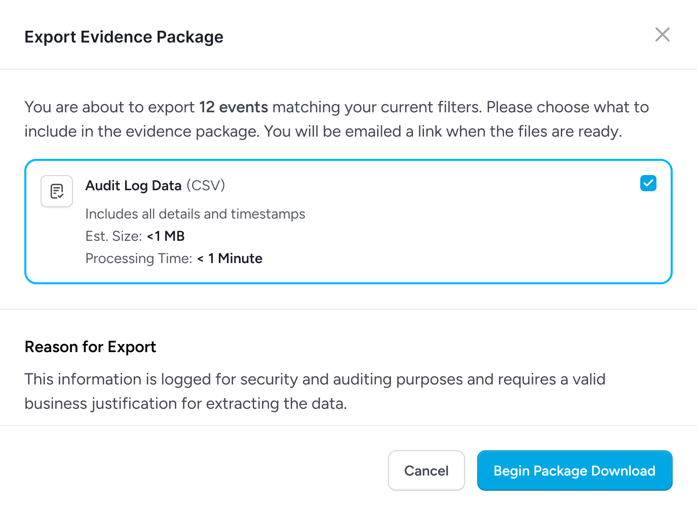Click the "Est. Size:" label

point(113,236)
